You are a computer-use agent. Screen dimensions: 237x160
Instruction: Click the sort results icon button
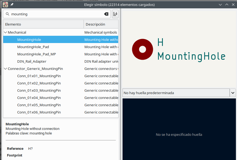[115, 14]
